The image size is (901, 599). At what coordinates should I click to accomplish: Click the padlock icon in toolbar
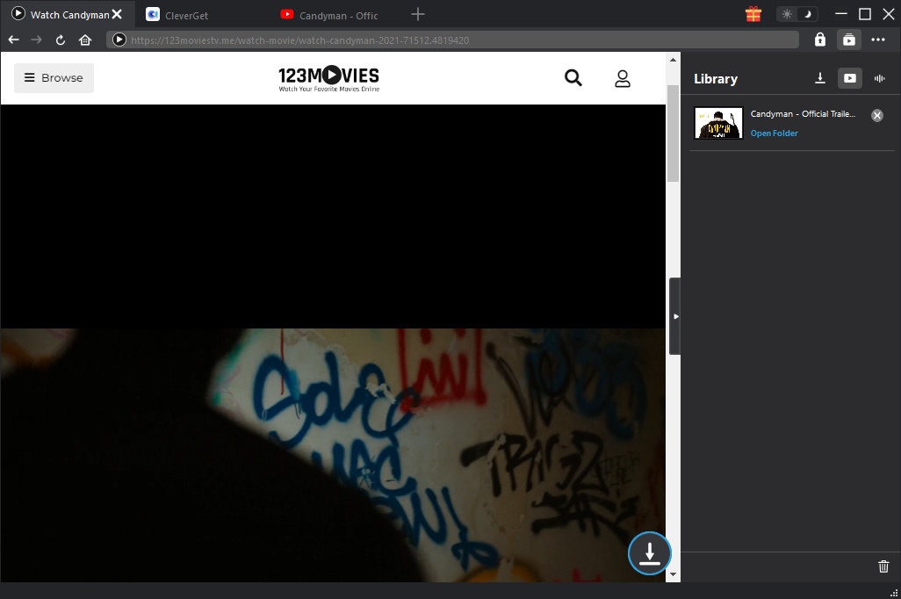[x=819, y=40]
